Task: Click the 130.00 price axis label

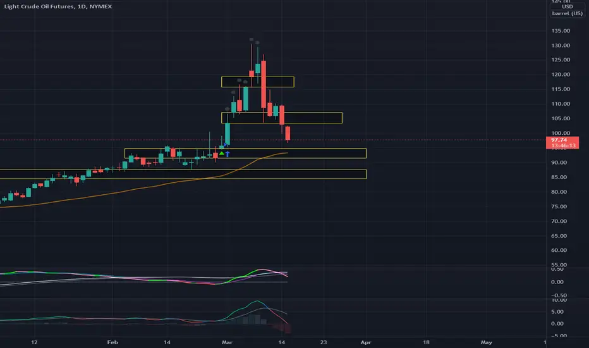Action: pos(561,46)
